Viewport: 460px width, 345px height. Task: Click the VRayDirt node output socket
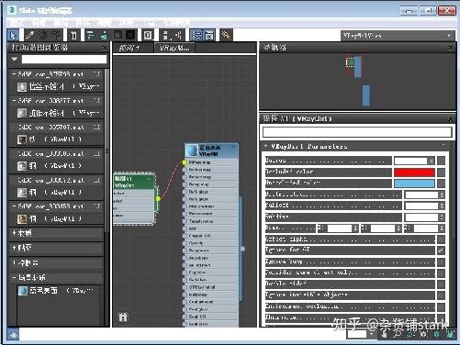tap(158, 198)
